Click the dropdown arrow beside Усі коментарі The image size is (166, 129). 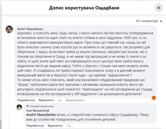pos(161,21)
